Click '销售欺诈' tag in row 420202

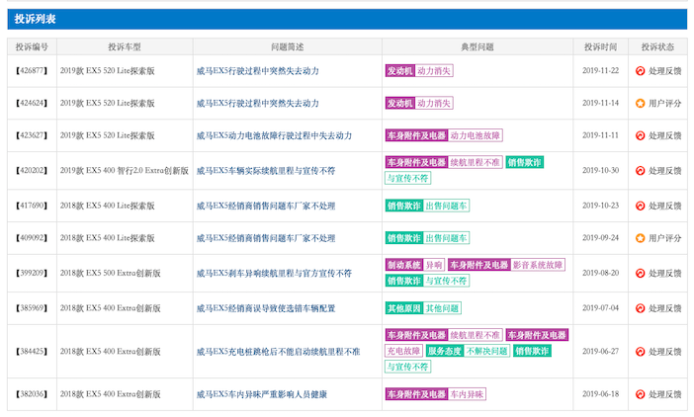[525, 163]
